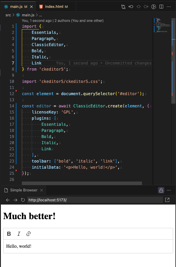Toggle the editor group lock icon
Viewport: 176px width, 267px height.
pyautogui.click(x=161, y=190)
